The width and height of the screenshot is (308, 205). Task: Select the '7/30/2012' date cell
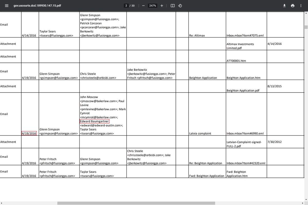[x=274, y=142]
